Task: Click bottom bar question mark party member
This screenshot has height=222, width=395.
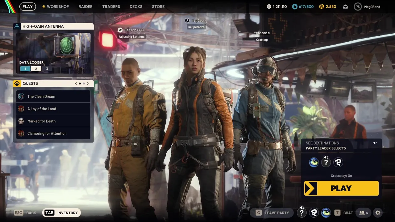Action: click(302, 213)
